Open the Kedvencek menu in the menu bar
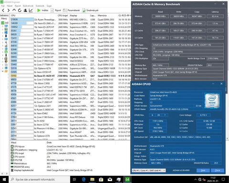This screenshot has width=229, height=183. (x=28, y=6)
